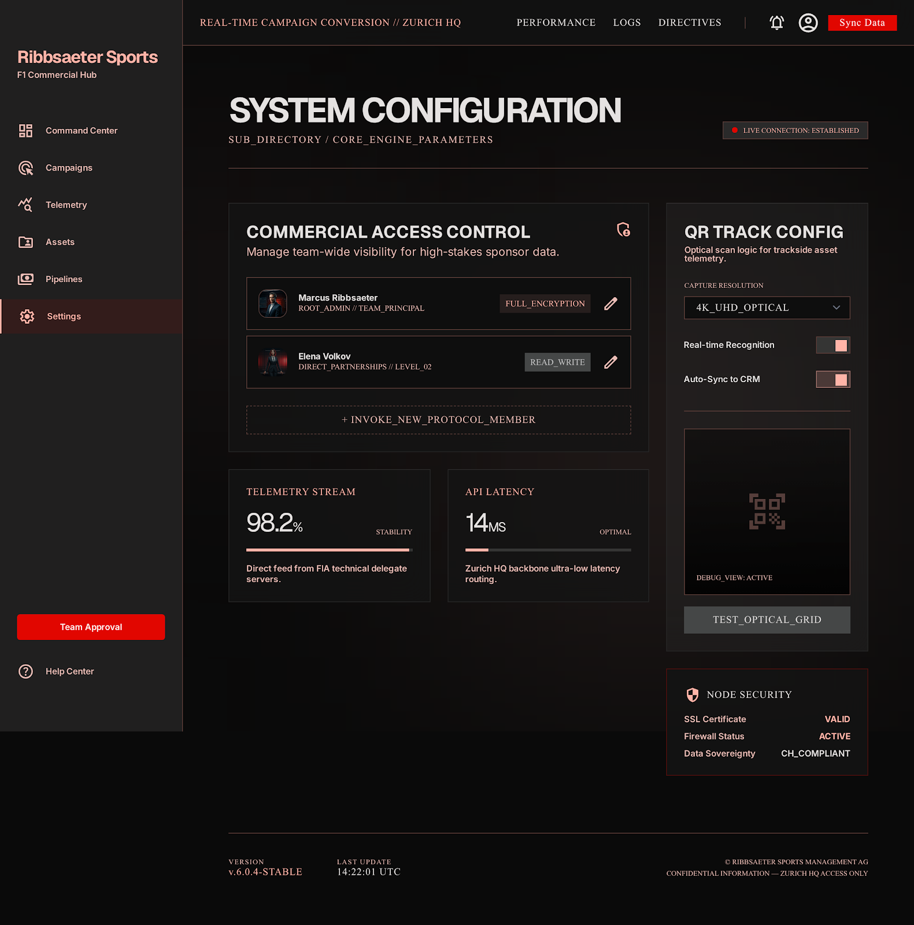The image size is (914, 925).
Task: Click the Telemetry chart search icon
Action: pyautogui.click(x=25, y=205)
